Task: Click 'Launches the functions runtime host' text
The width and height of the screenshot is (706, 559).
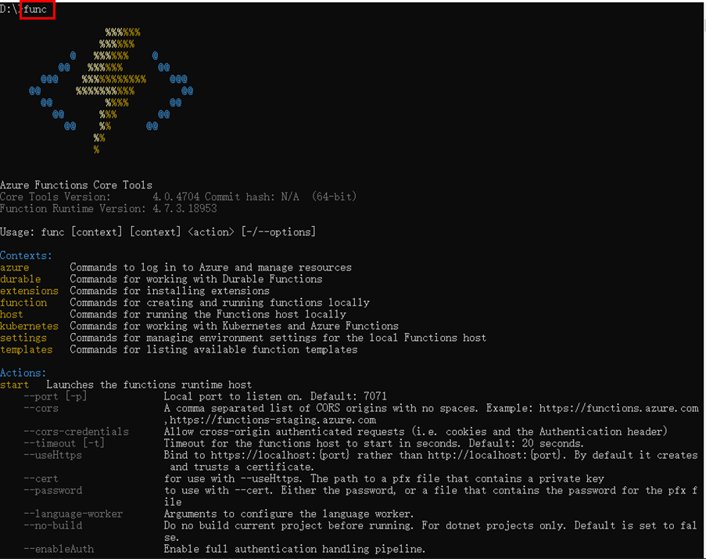Action: [149, 385]
